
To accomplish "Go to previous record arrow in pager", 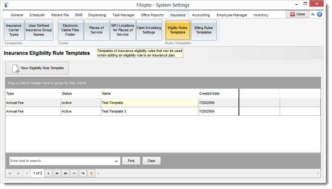I will (x=27, y=173).
